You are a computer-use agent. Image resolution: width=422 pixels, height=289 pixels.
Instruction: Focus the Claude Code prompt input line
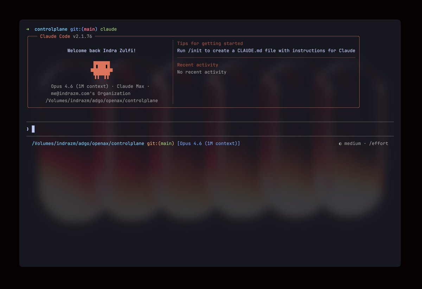point(210,129)
